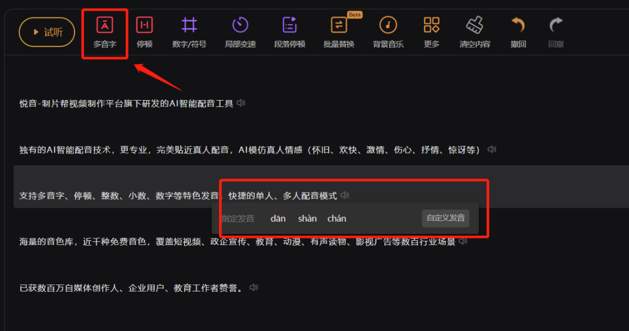This screenshot has height=331, width=629.
Task: Select the chán pronunciation option
Action: point(337,218)
